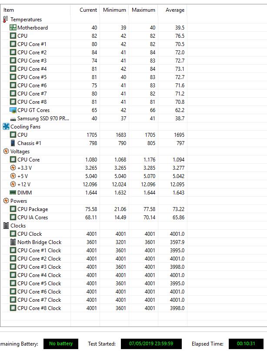Image resolution: width=267 pixels, height=353 pixels.
Task: Select the CPU Core #4 Clock label
Action: tap(39, 275)
